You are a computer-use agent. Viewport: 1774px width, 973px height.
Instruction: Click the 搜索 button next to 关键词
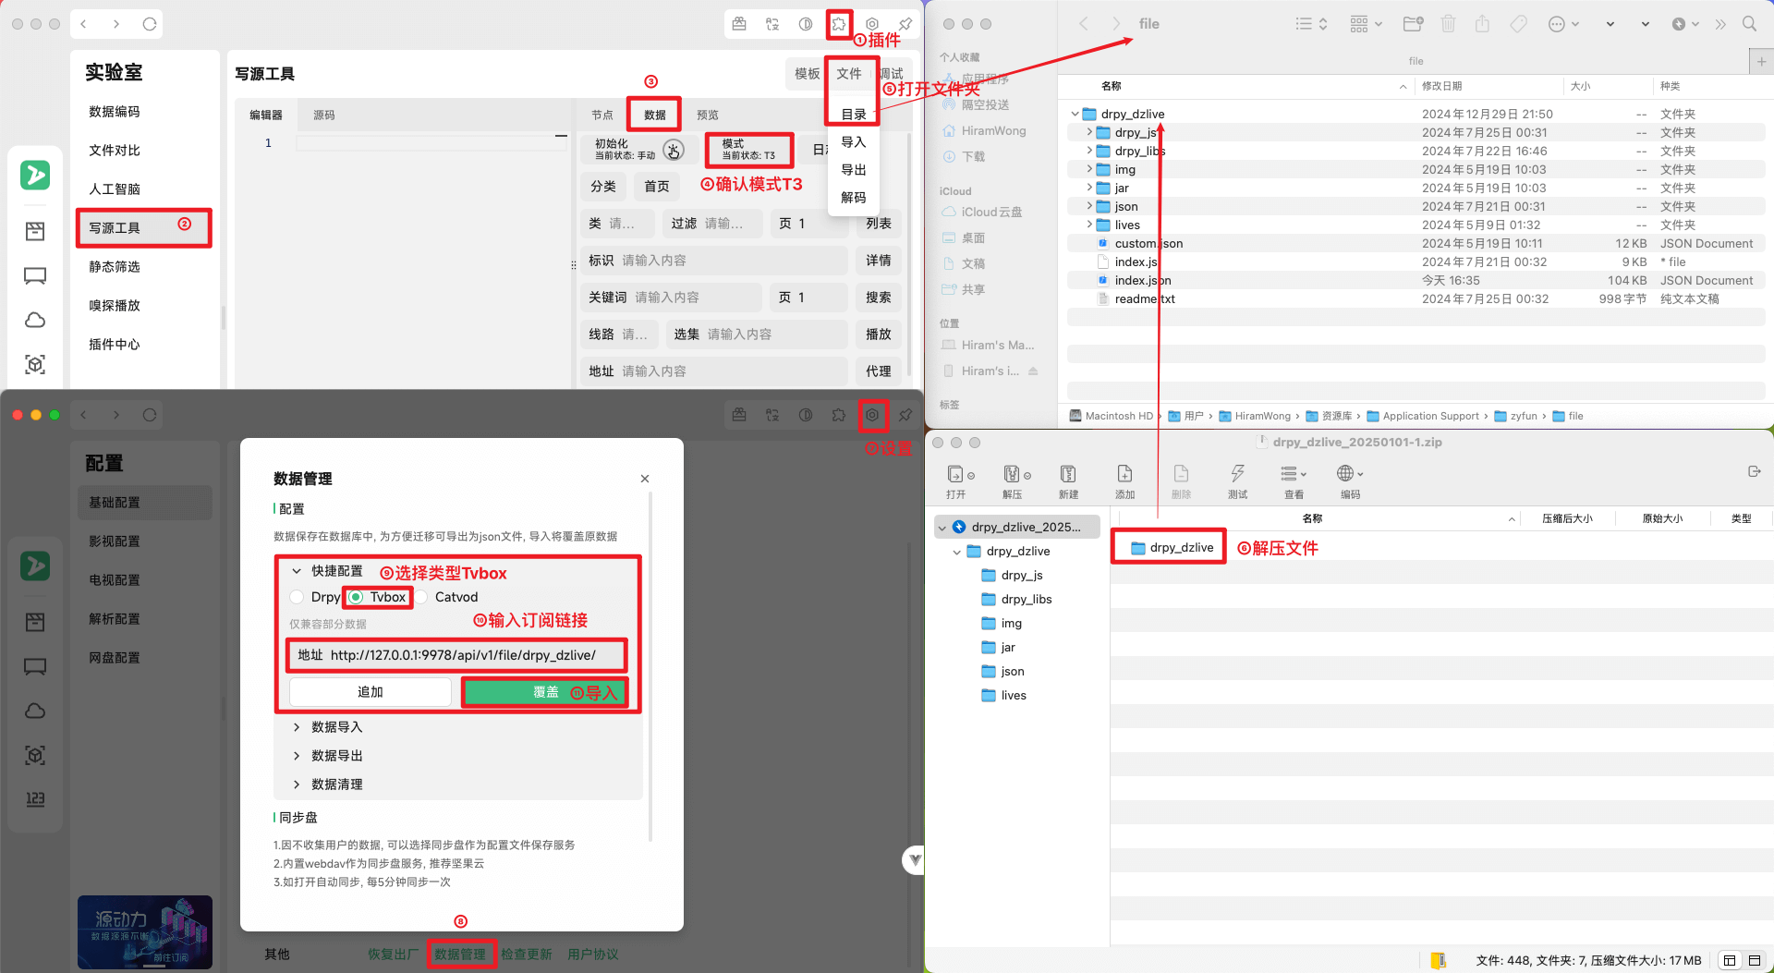pyautogui.click(x=879, y=298)
